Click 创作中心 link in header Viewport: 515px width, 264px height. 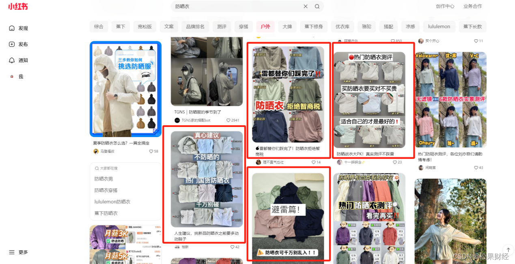coord(445,6)
